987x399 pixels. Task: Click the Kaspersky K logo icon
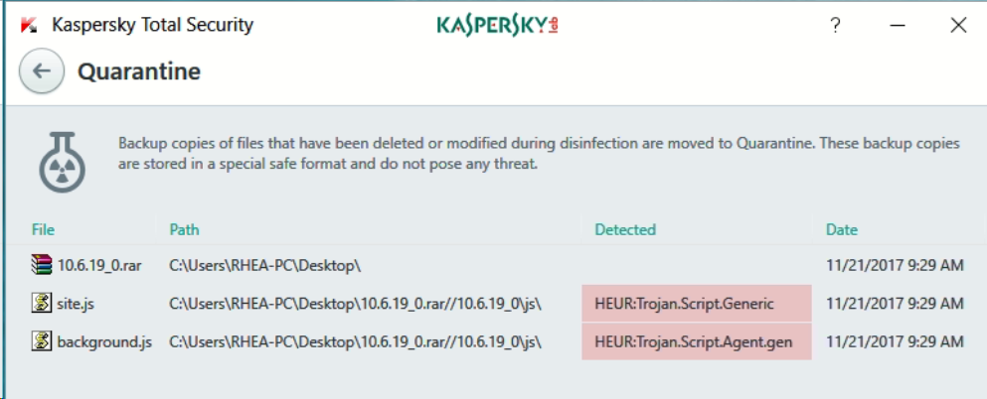pos(29,26)
